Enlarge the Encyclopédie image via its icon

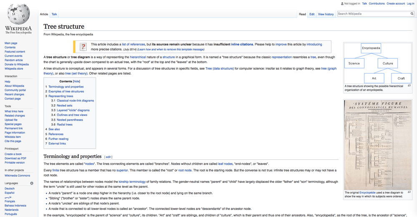click(x=409, y=192)
